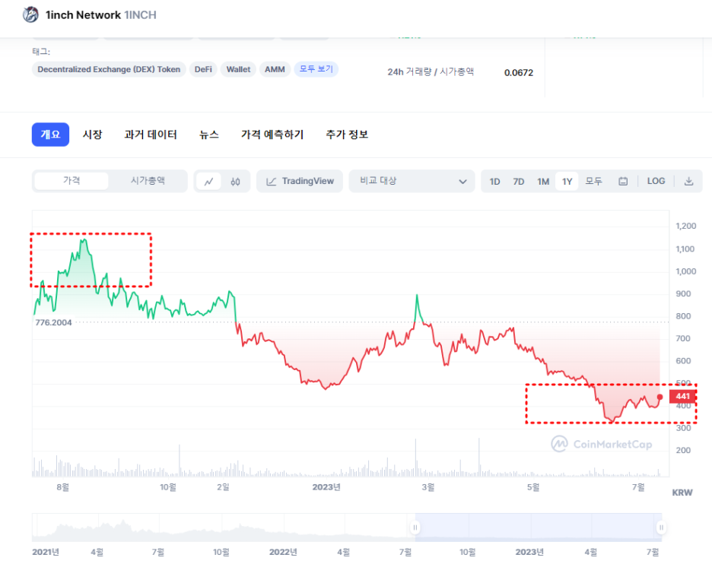The image size is (712, 583).
Task: Set chart range to 7D
Action: pyautogui.click(x=519, y=182)
